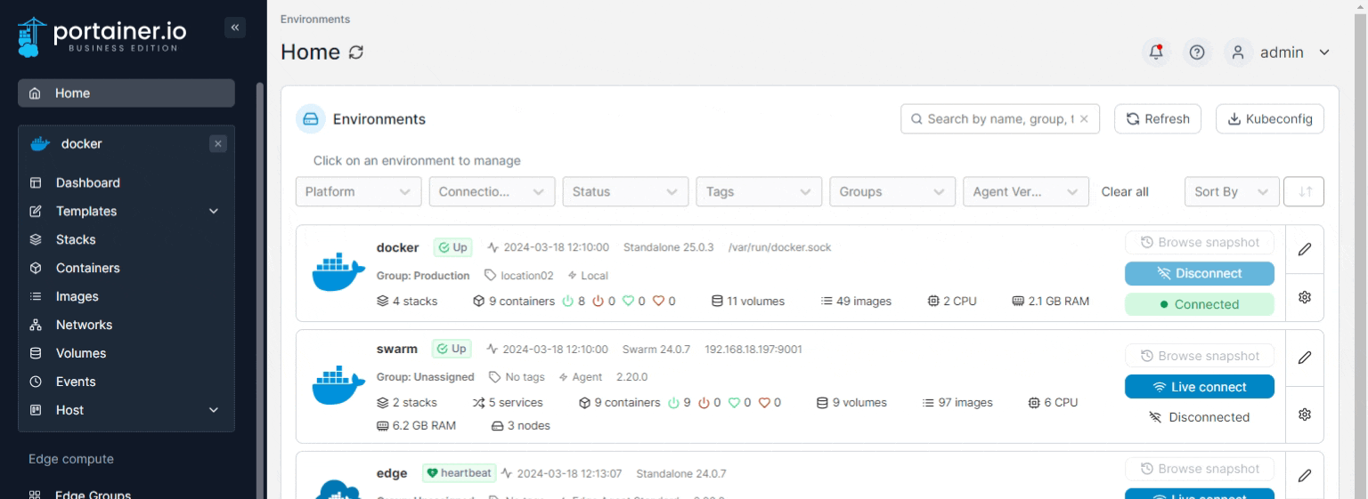The image size is (1368, 499).
Task: Close the docker environment sidebar panel
Action: pyautogui.click(x=218, y=144)
